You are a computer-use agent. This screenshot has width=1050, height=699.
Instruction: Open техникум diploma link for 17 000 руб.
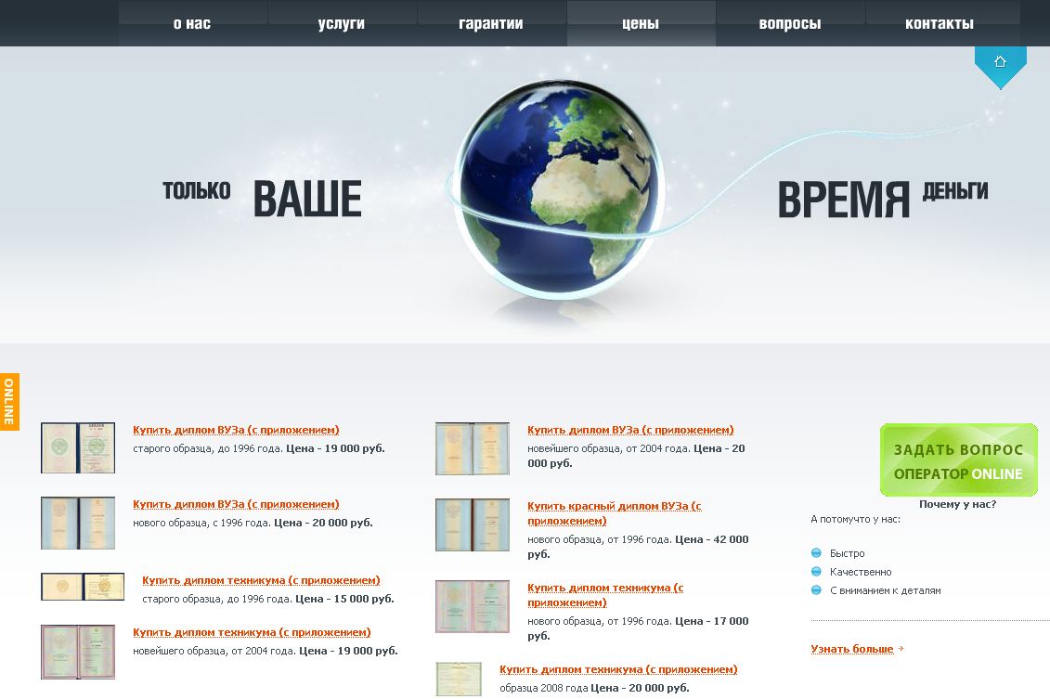(605, 595)
